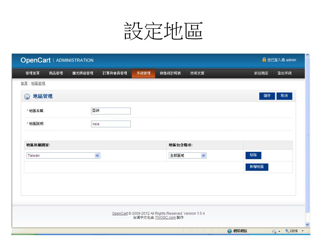Click the scrollbar up arrow
Image resolution: width=327 pixels, height=245 pixels.
pyautogui.click(x=308, y=55)
